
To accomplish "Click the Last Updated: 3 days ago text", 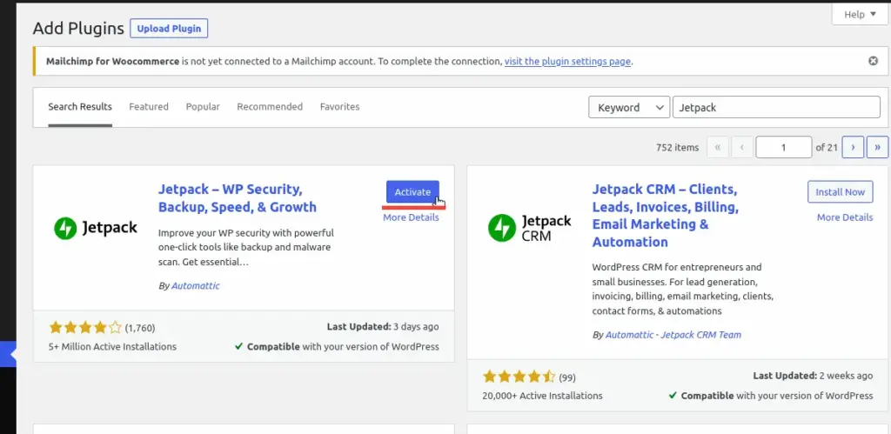I will click(383, 327).
